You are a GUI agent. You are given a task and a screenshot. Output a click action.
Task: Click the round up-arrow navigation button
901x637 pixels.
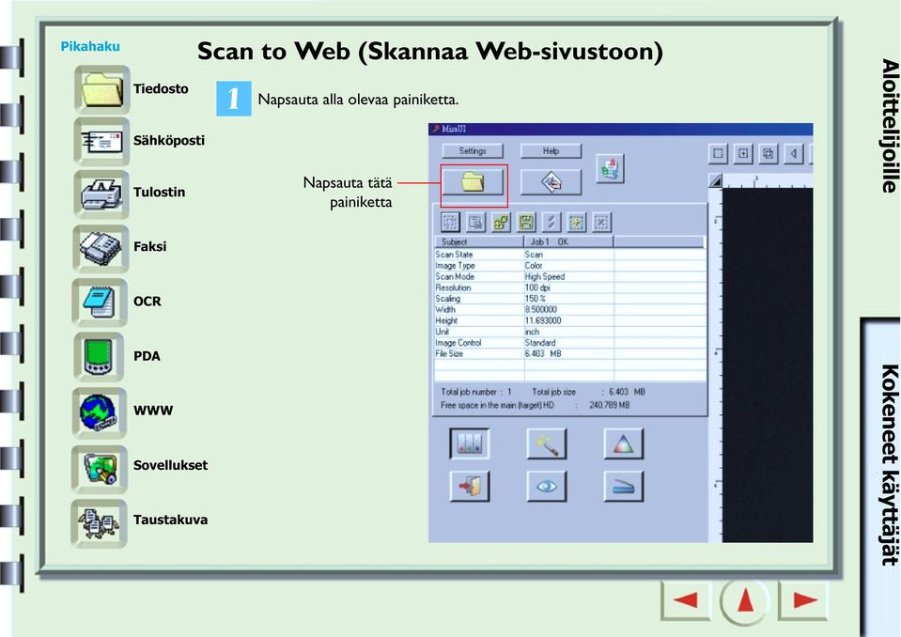click(745, 600)
